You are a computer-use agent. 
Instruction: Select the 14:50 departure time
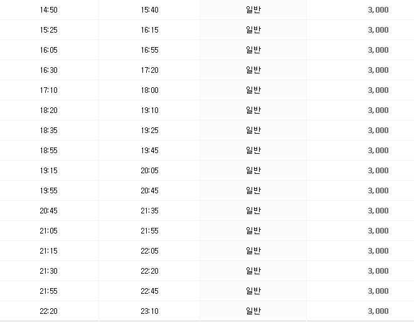click(x=48, y=10)
